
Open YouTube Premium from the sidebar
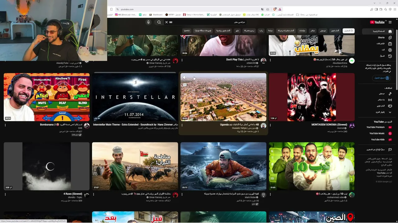pos(379,127)
